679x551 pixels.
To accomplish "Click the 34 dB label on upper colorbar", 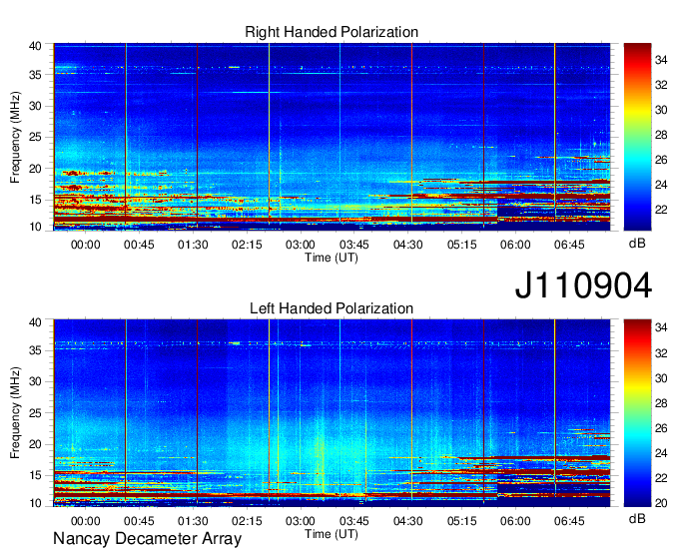I will (661, 60).
